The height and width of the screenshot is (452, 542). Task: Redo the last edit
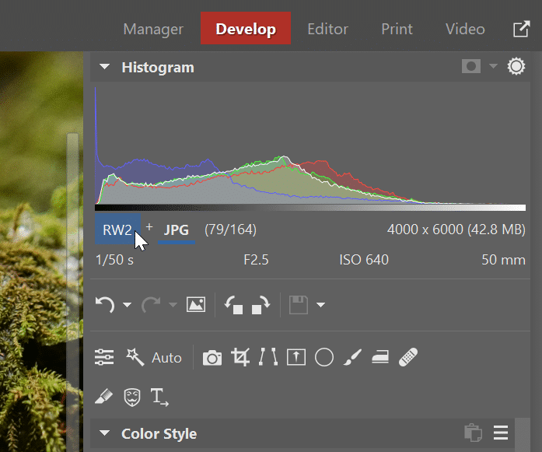[151, 305]
